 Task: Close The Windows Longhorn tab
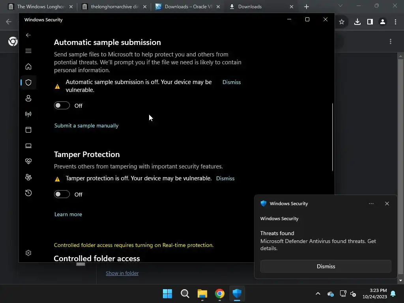71,7
